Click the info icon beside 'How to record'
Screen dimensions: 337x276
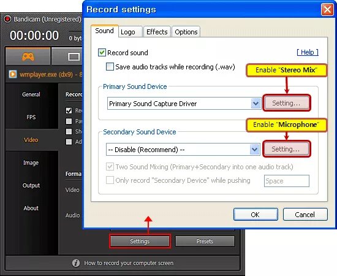(75, 263)
